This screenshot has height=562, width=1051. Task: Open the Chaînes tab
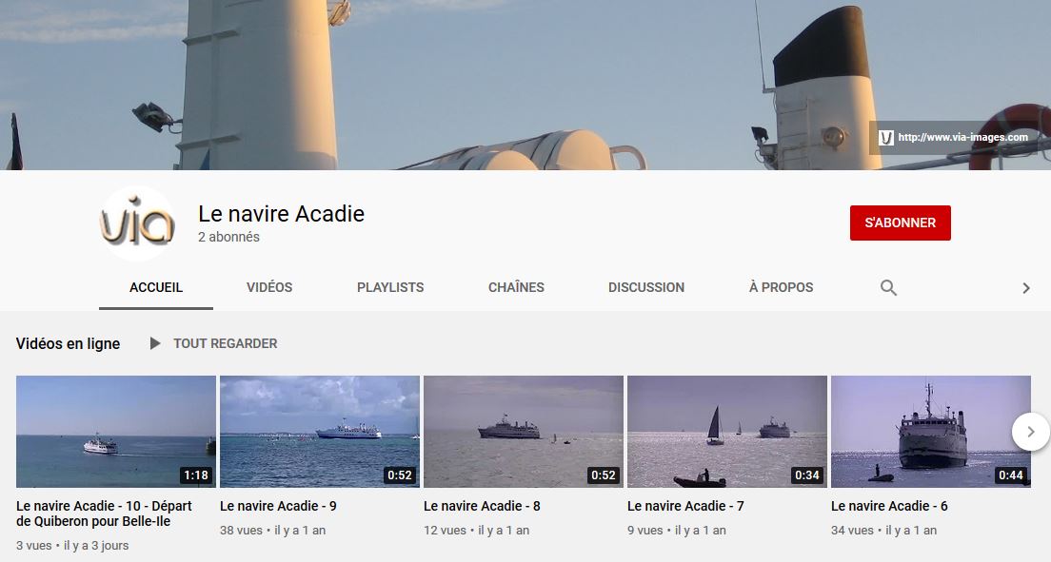click(516, 287)
